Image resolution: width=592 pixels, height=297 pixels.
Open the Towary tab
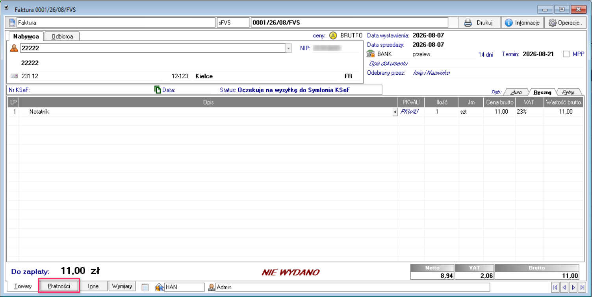[x=23, y=286]
